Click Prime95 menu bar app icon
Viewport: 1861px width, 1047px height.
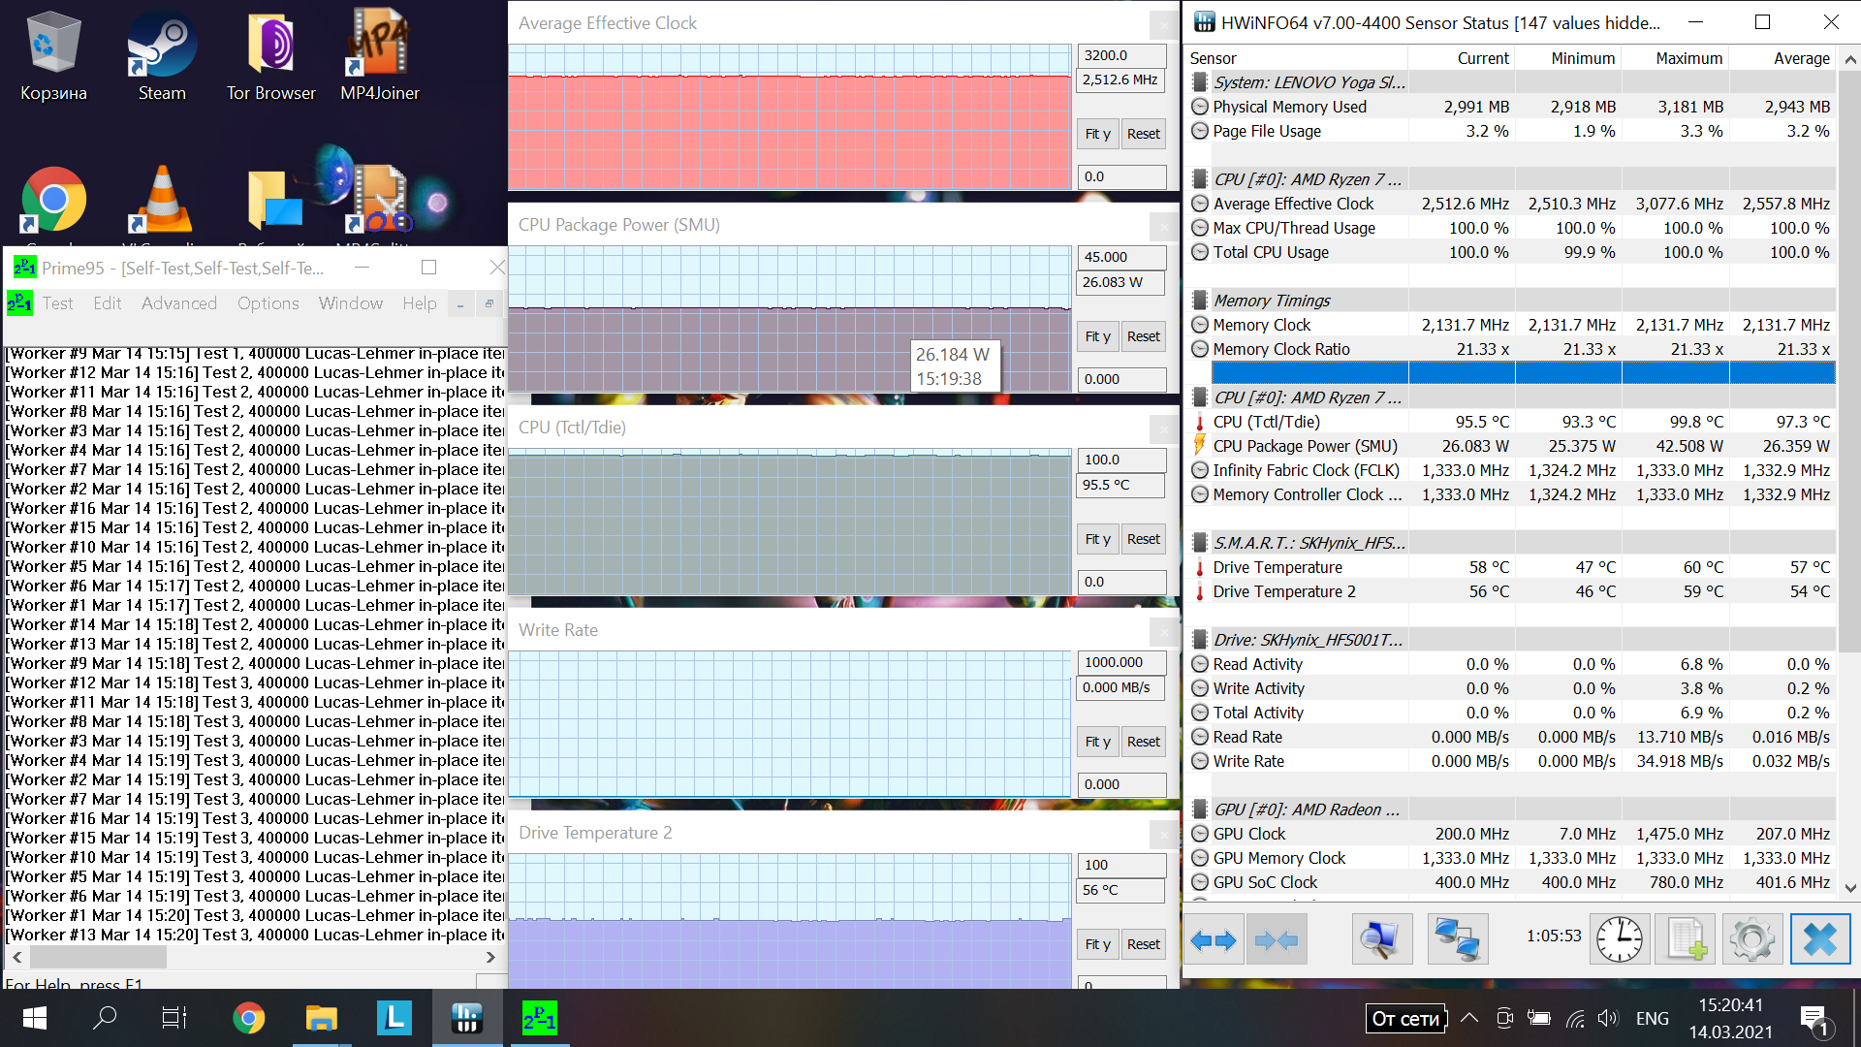19,303
